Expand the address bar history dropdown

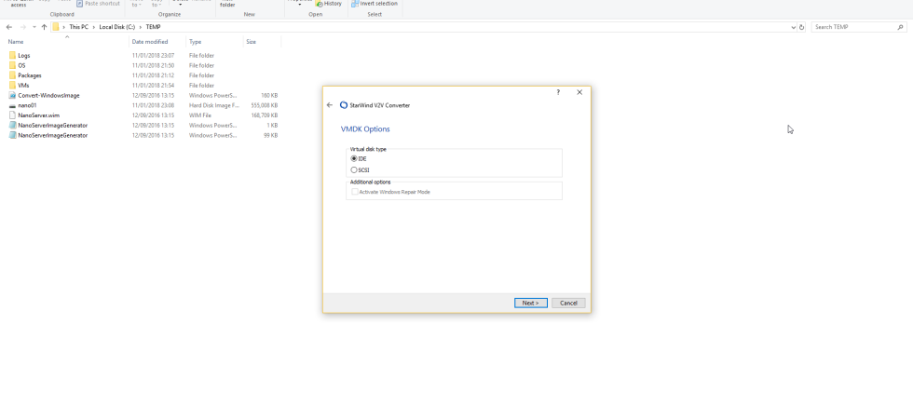[793, 27]
